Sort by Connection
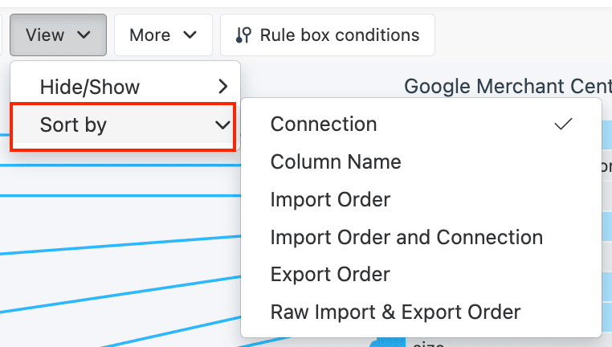The width and height of the screenshot is (612, 347). 324,125
